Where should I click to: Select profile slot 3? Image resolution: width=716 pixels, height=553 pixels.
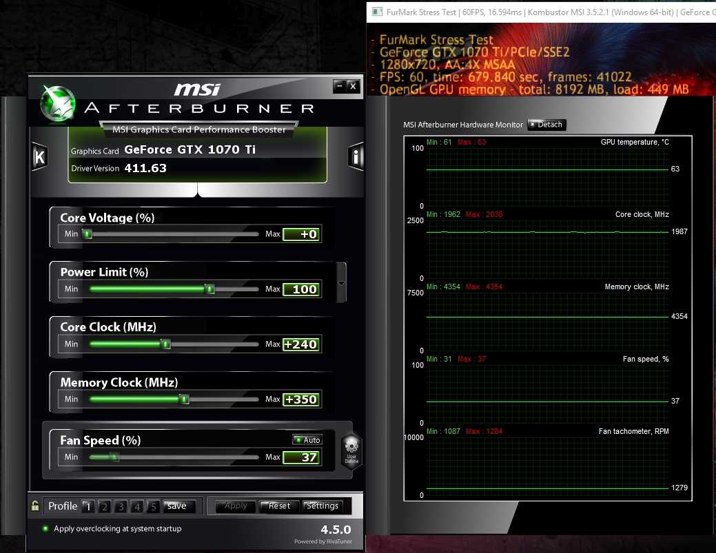pyautogui.click(x=121, y=507)
